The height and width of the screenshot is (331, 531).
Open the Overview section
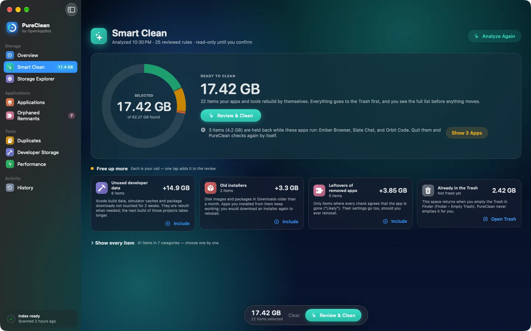click(41, 55)
